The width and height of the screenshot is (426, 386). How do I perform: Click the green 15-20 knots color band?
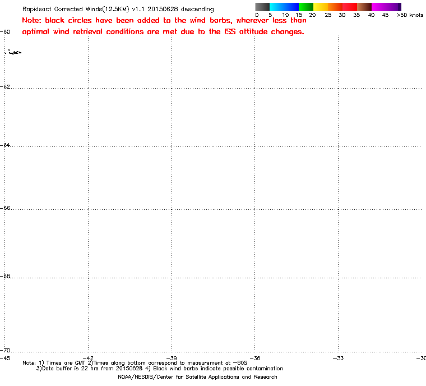pyautogui.click(x=306, y=7)
